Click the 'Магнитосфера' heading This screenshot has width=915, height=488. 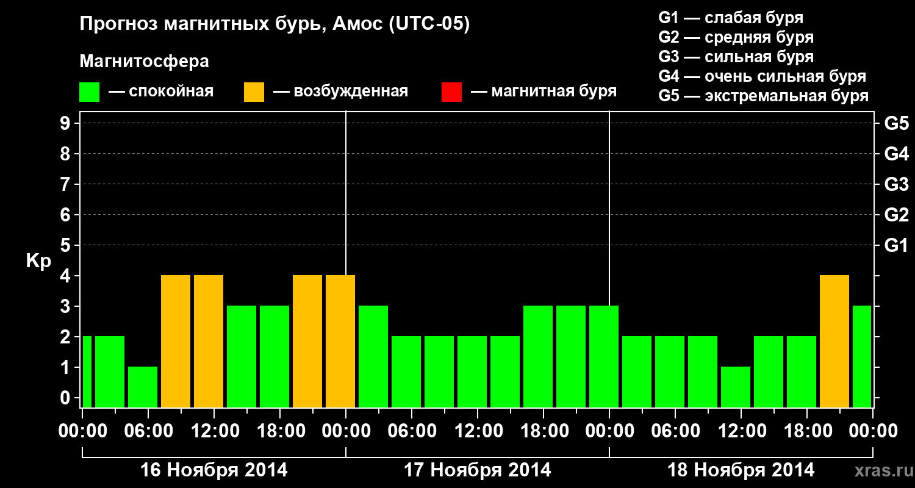click(144, 62)
